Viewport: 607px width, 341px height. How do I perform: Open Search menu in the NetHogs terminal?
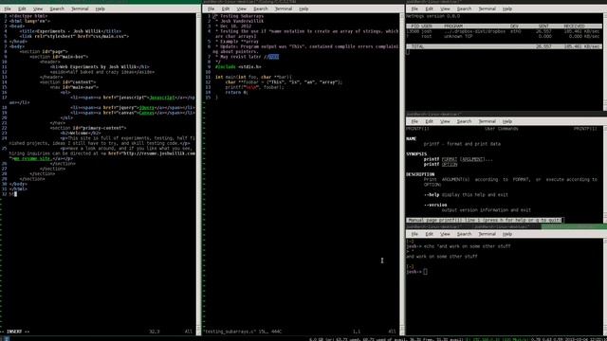tap(464, 9)
